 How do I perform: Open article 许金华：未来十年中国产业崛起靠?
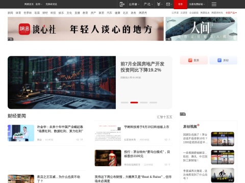pos(60,129)
